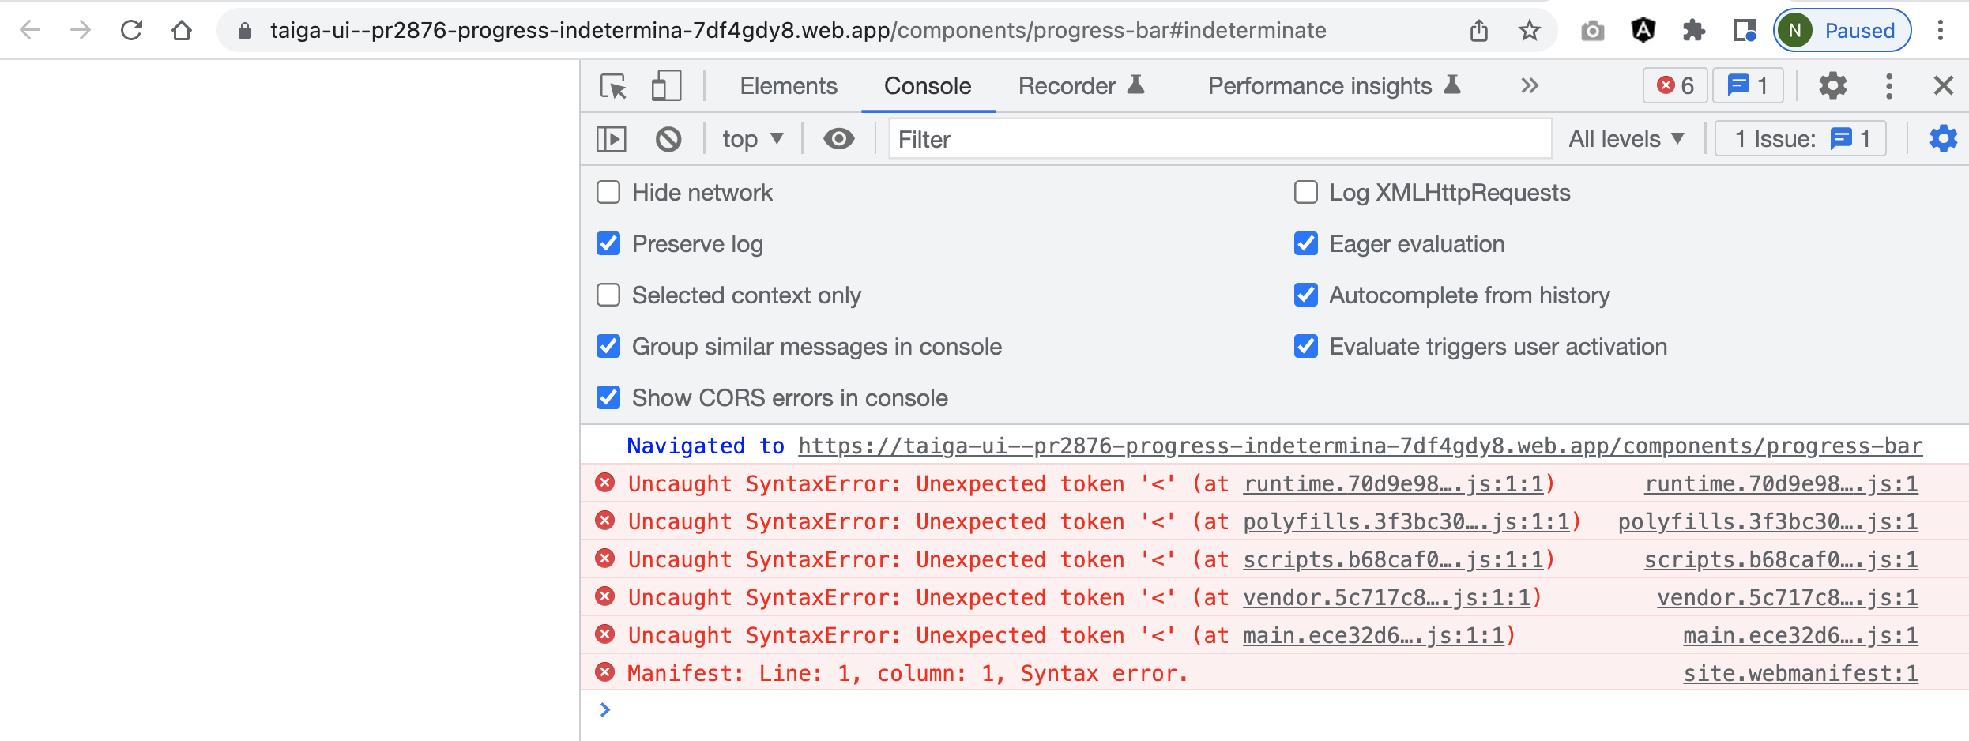The width and height of the screenshot is (1969, 741).
Task: Take a screenshot with the camera icon
Action: pyautogui.click(x=1592, y=30)
